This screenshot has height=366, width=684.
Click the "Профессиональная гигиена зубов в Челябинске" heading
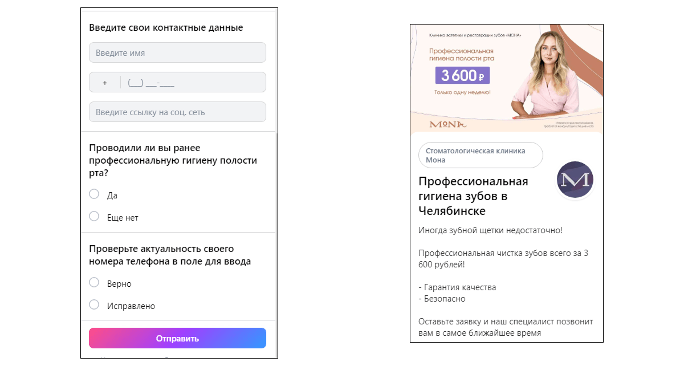[473, 196]
